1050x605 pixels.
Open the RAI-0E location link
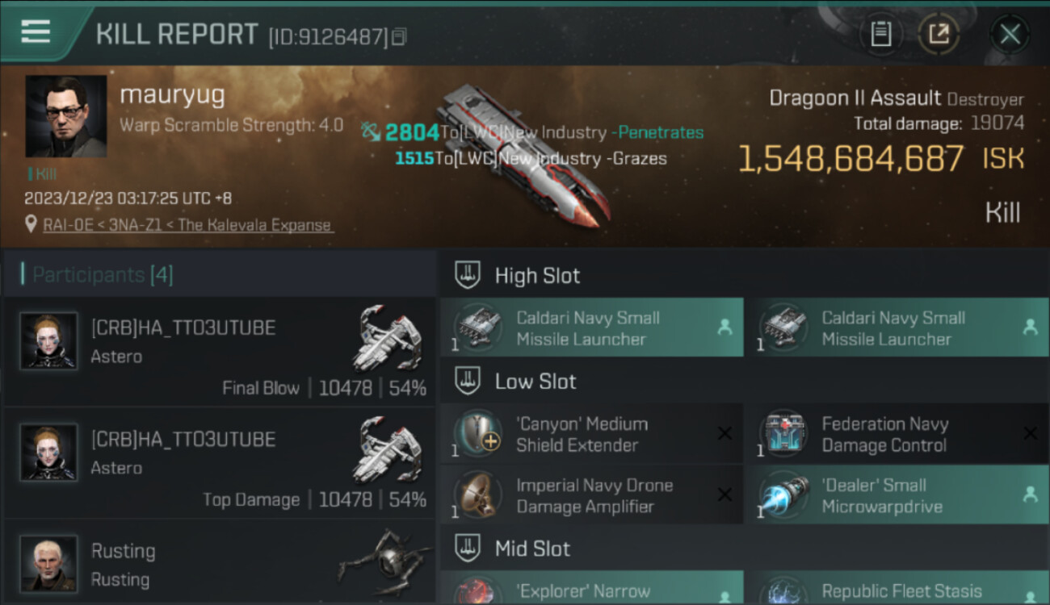(x=188, y=225)
